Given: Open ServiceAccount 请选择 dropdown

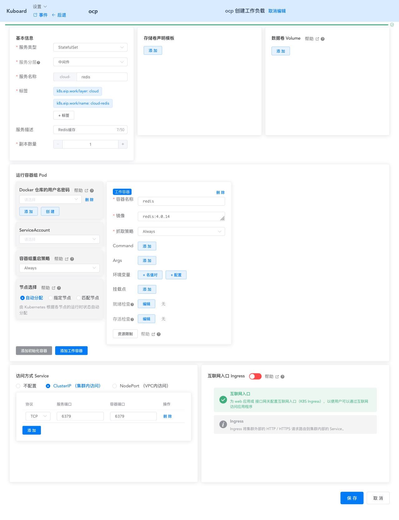Looking at the screenshot, I should [x=60, y=239].
